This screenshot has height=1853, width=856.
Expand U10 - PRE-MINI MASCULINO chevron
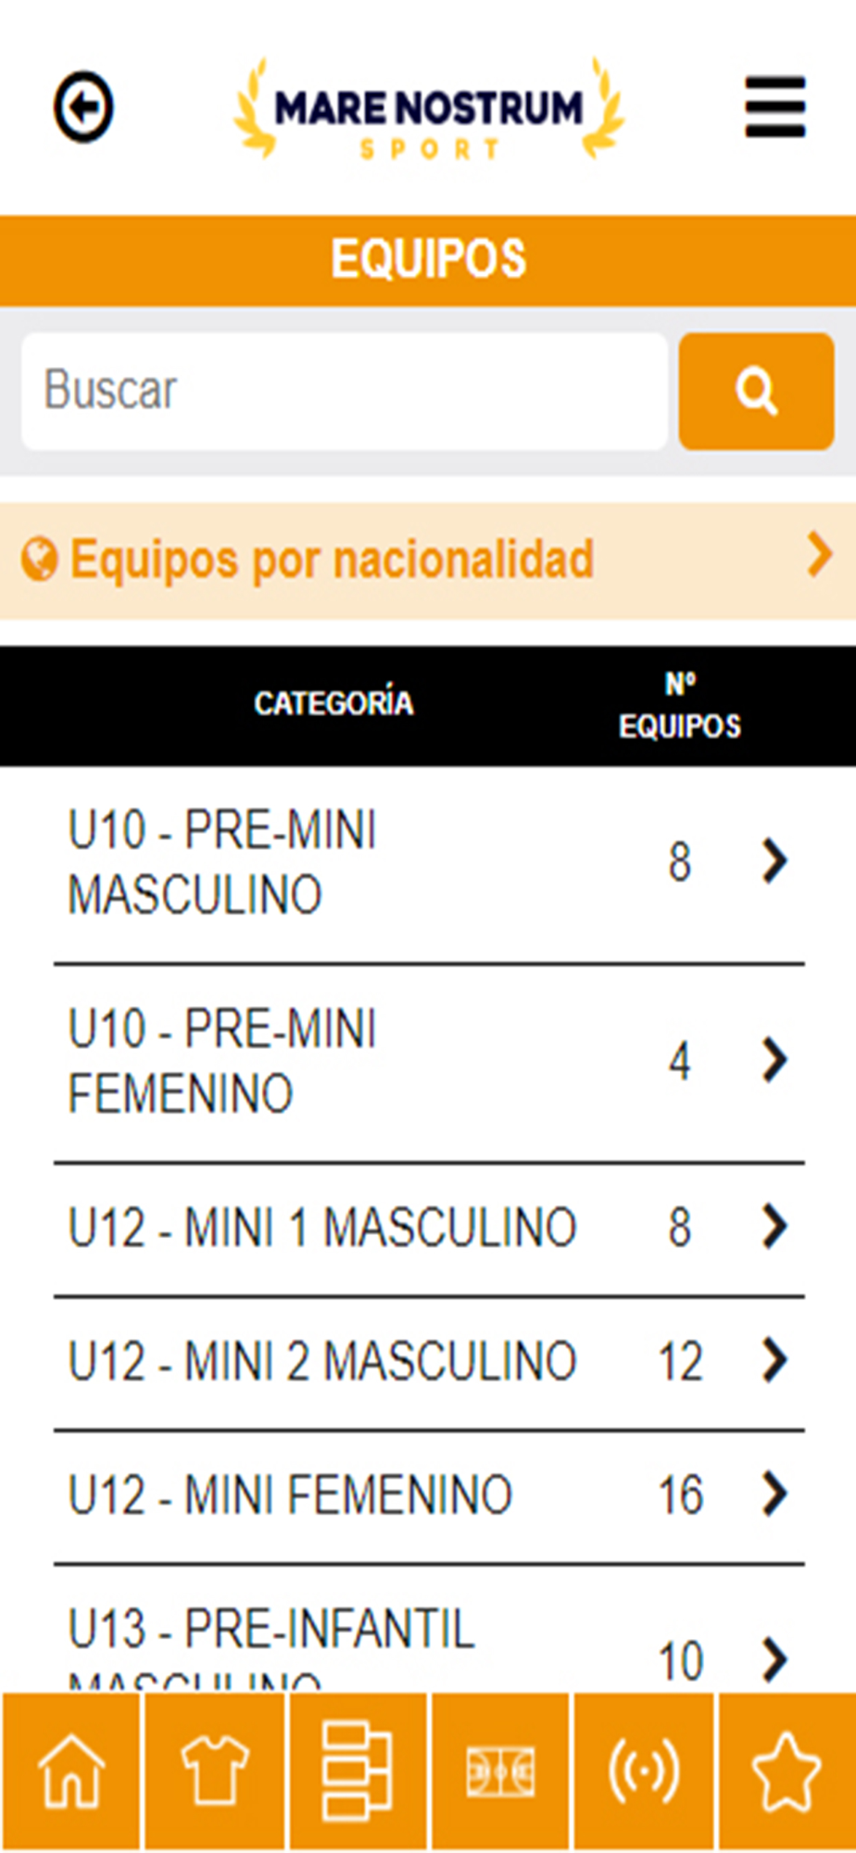(x=774, y=860)
